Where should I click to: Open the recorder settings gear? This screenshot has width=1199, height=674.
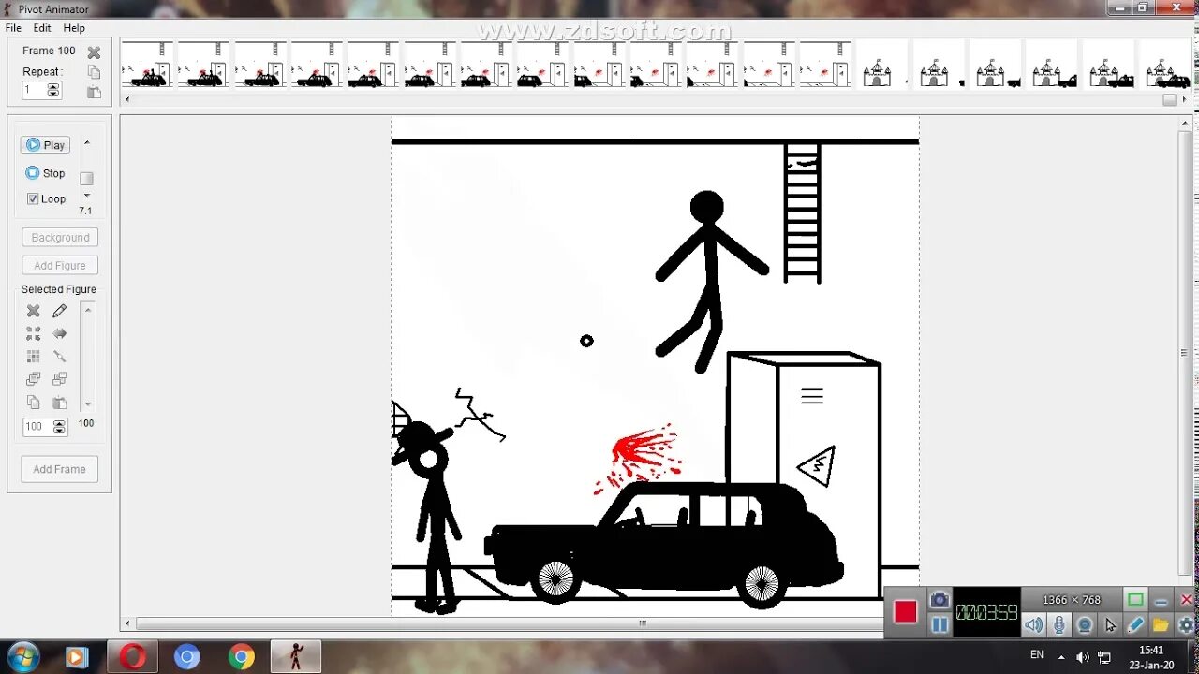pos(1186,624)
